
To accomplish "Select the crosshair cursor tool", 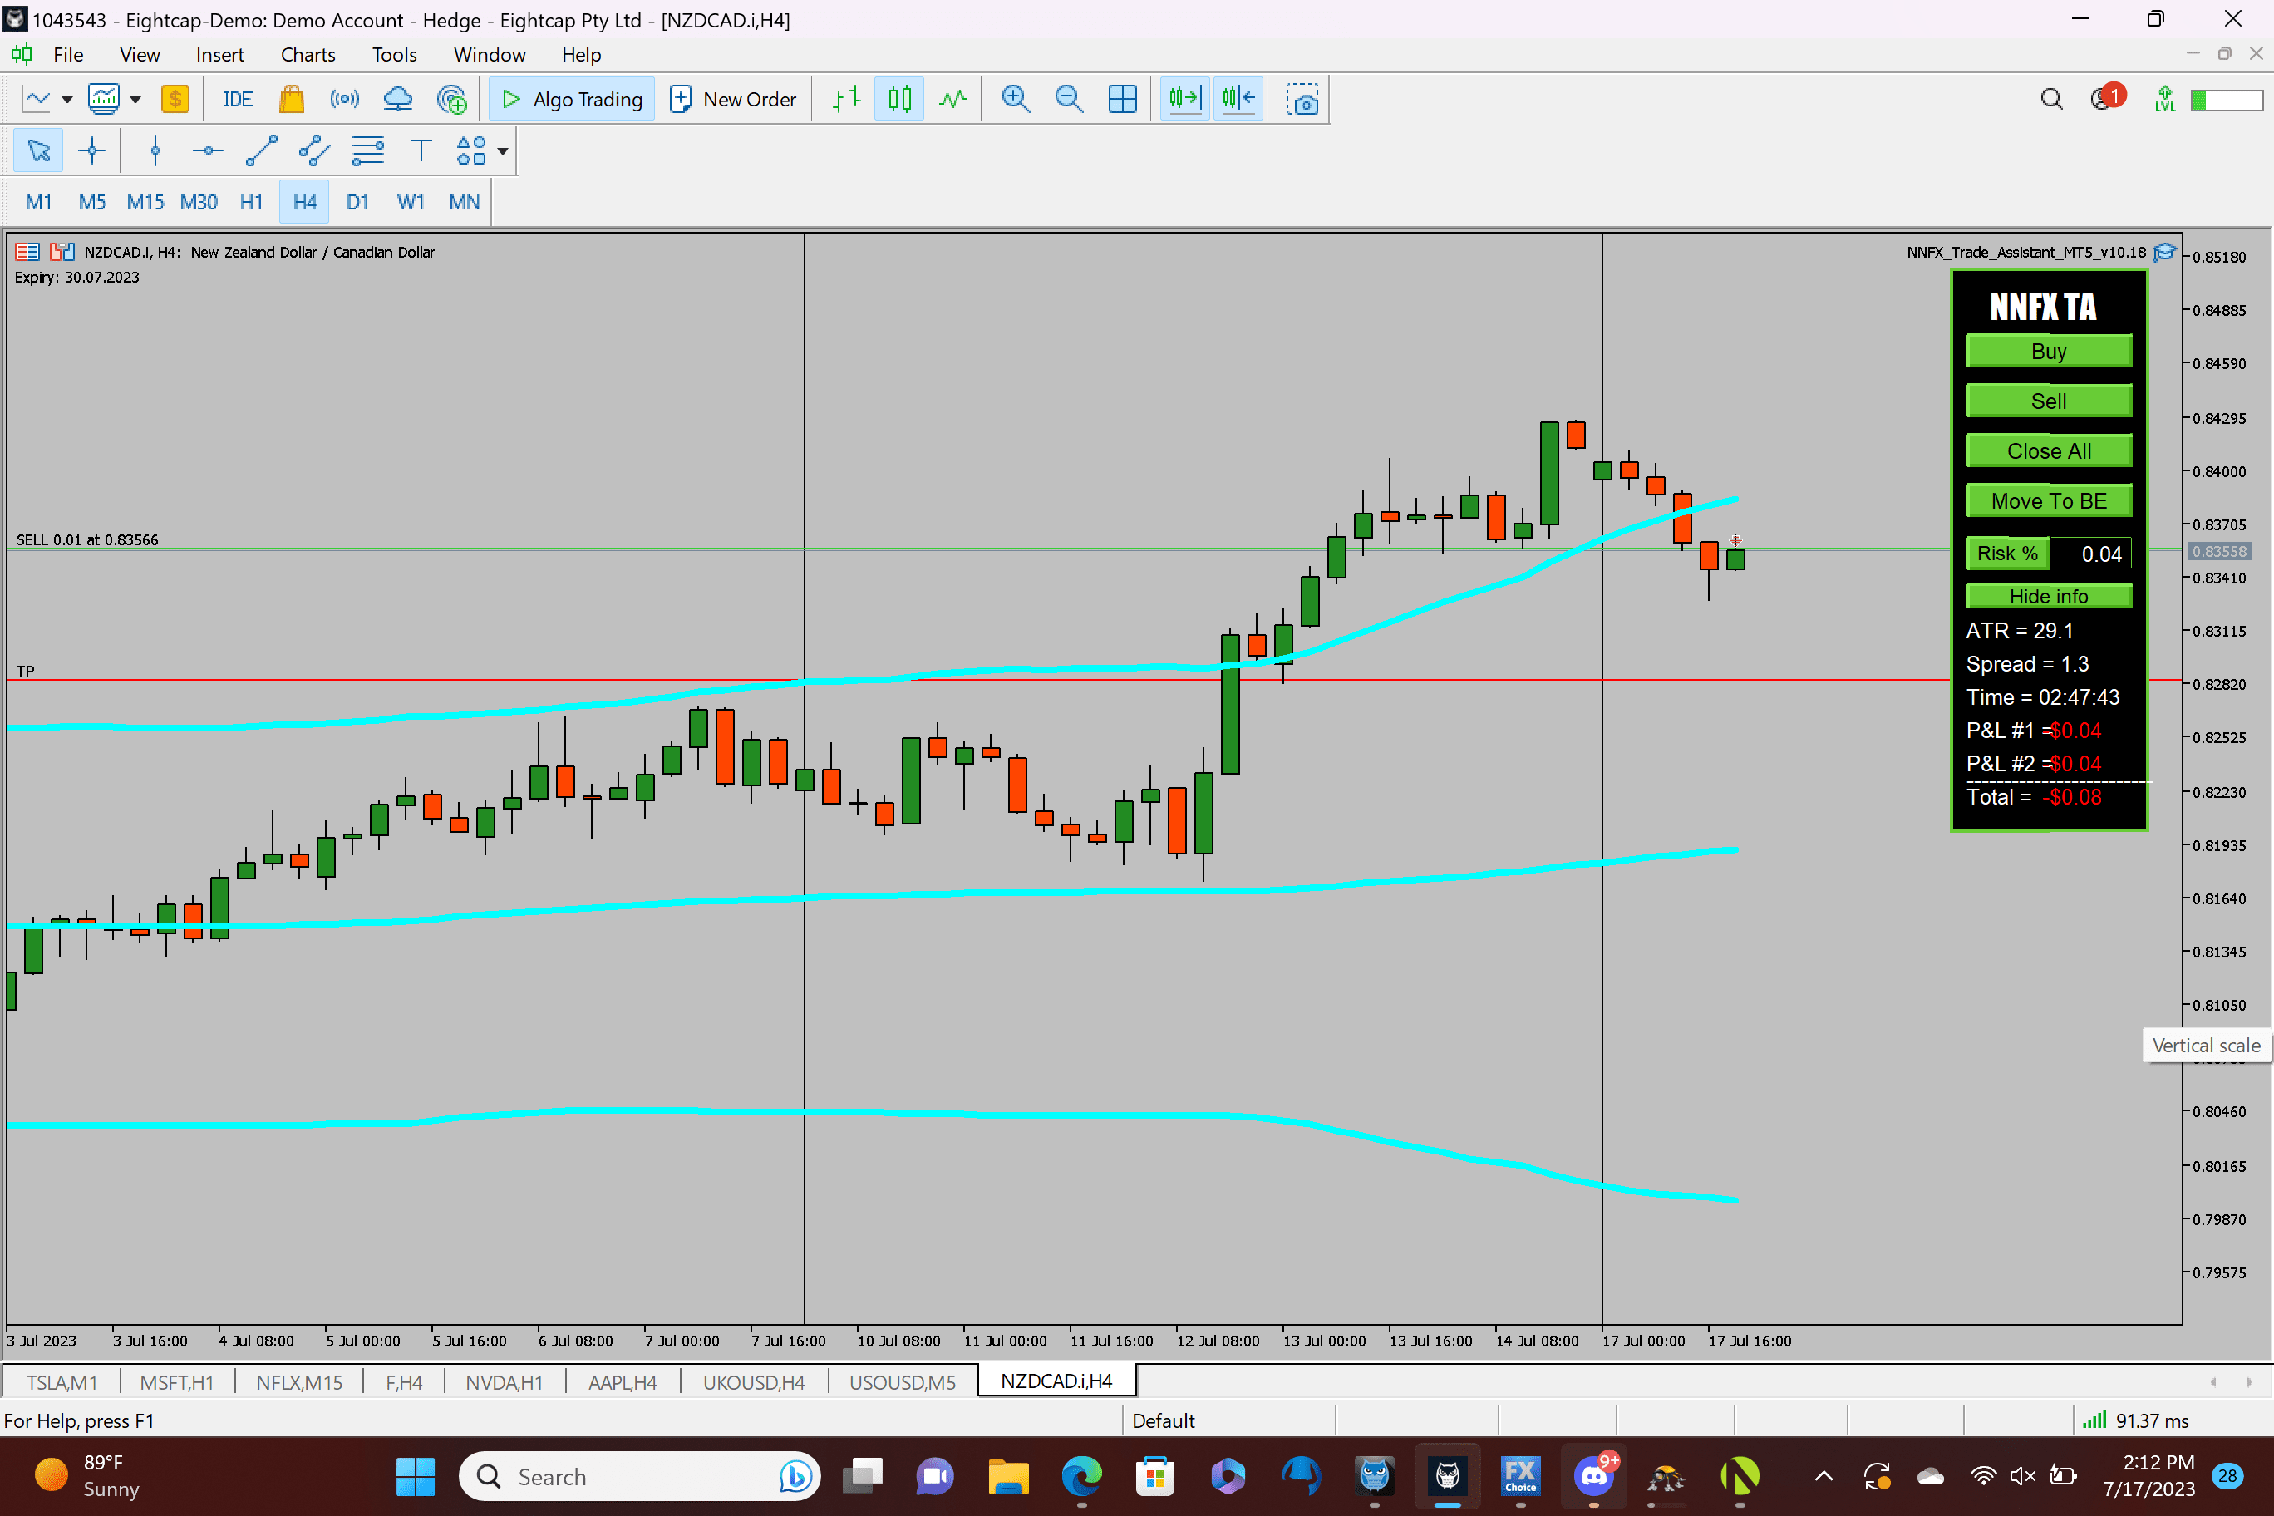I will pos(92,150).
